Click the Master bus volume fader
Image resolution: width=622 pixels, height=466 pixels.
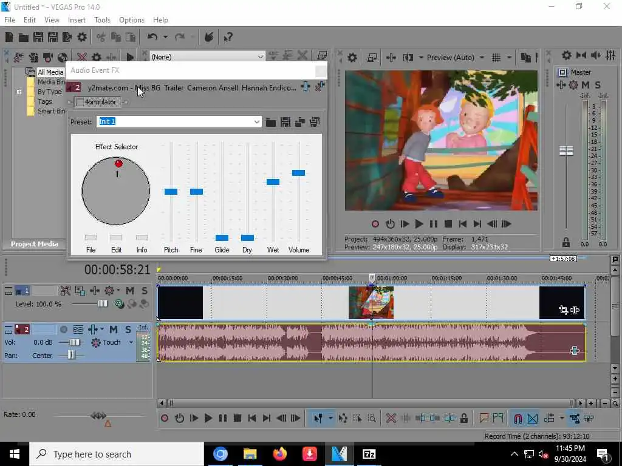click(566, 150)
